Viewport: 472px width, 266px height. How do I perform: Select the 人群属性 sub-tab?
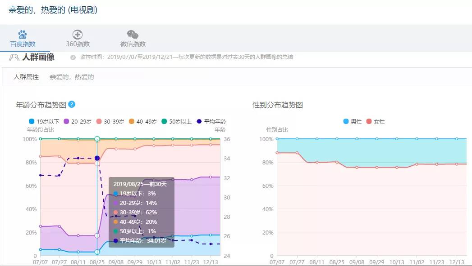(x=26, y=77)
